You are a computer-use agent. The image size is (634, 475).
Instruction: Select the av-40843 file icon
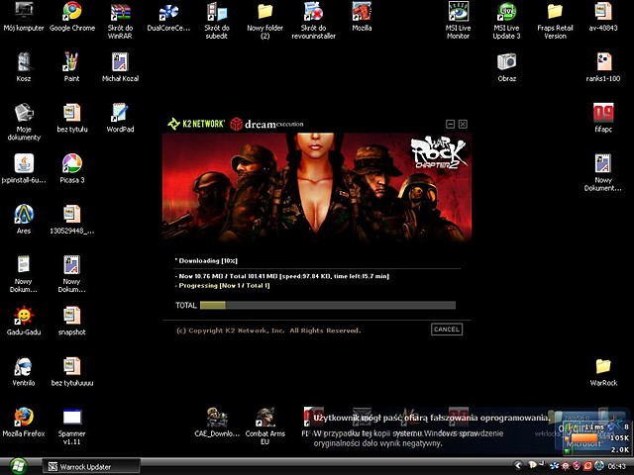coord(603,17)
